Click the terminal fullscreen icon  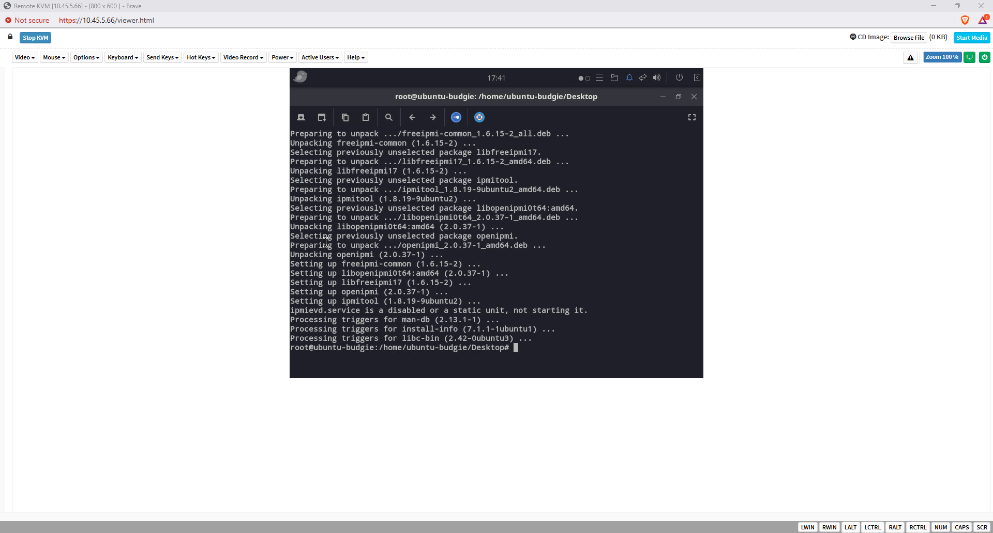tap(691, 117)
